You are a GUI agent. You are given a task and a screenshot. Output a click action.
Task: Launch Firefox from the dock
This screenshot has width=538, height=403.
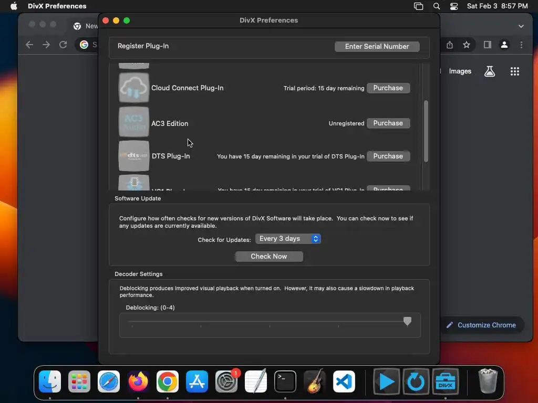138,381
